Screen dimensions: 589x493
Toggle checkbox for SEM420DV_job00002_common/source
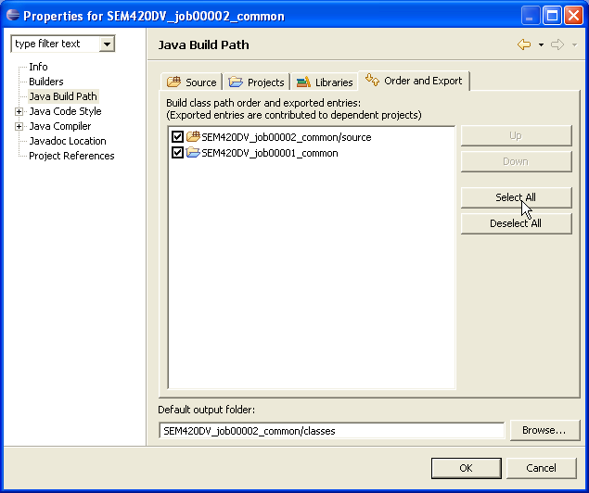[177, 137]
